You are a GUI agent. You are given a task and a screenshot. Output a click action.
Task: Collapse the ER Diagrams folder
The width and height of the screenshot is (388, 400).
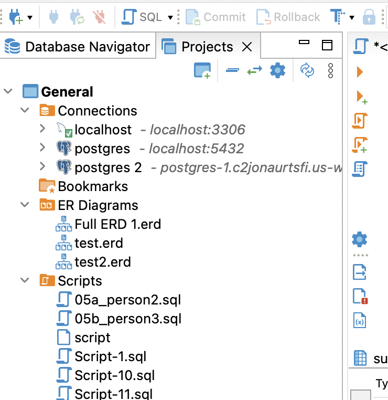click(x=24, y=205)
